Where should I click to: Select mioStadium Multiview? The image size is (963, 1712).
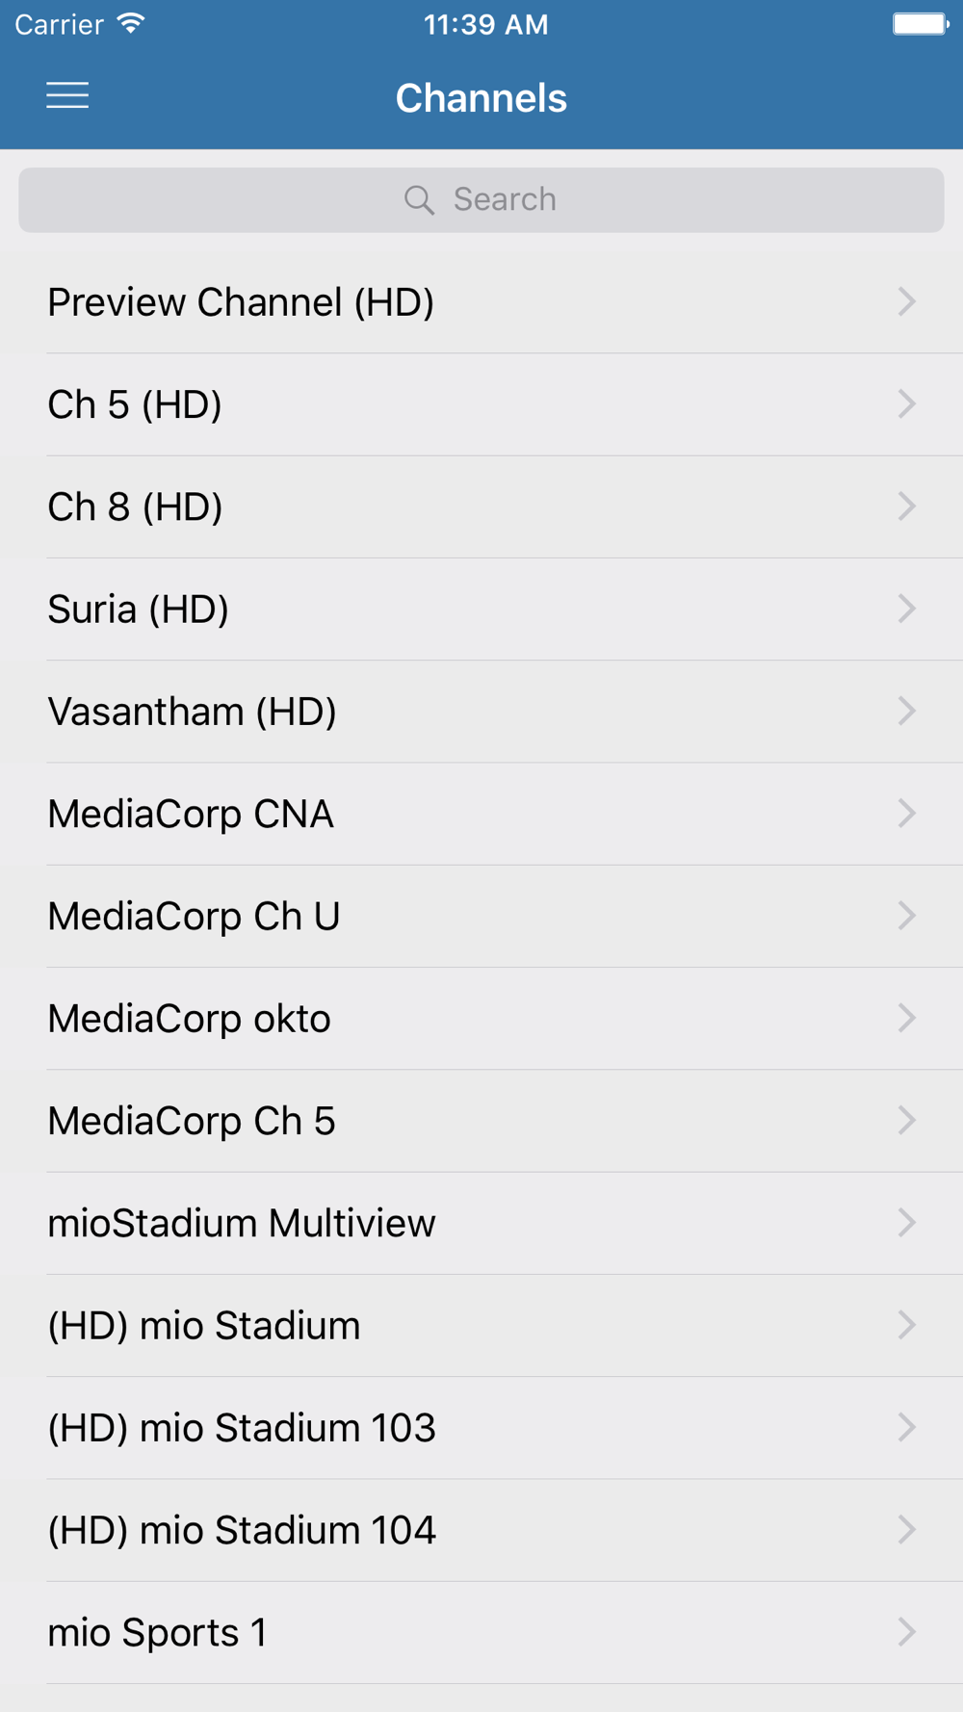[242, 1223]
